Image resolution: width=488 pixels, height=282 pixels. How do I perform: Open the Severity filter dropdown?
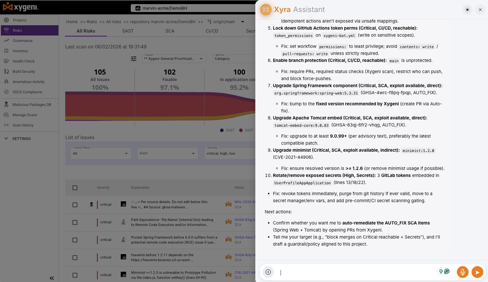point(230,153)
